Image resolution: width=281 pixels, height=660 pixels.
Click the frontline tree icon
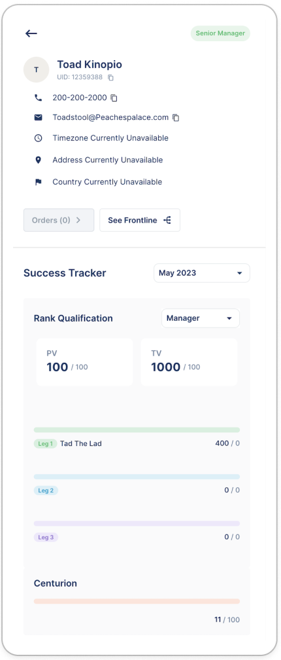point(167,220)
